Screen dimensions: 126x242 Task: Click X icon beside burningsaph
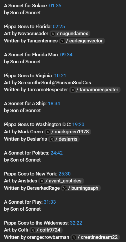65,188
